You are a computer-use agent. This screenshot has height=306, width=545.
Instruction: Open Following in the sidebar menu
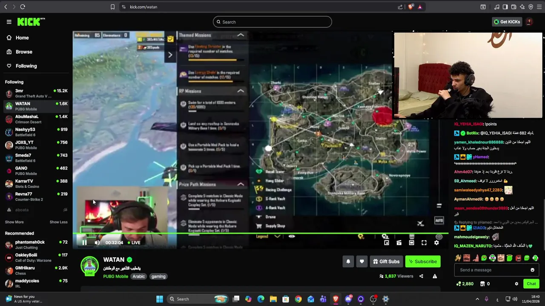[26, 66]
